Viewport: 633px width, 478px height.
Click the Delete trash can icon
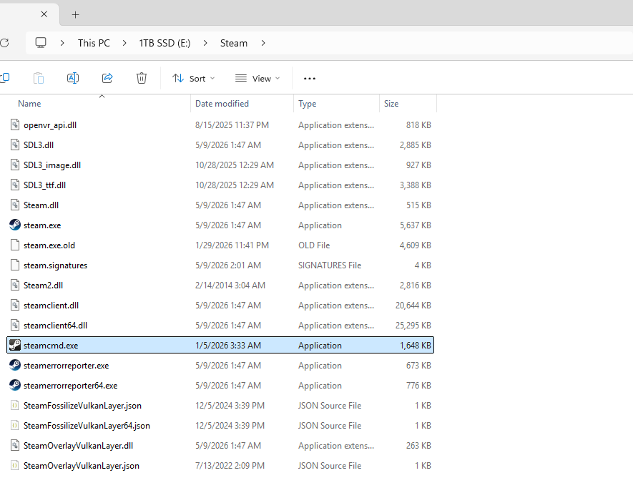pyautogui.click(x=142, y=78)
